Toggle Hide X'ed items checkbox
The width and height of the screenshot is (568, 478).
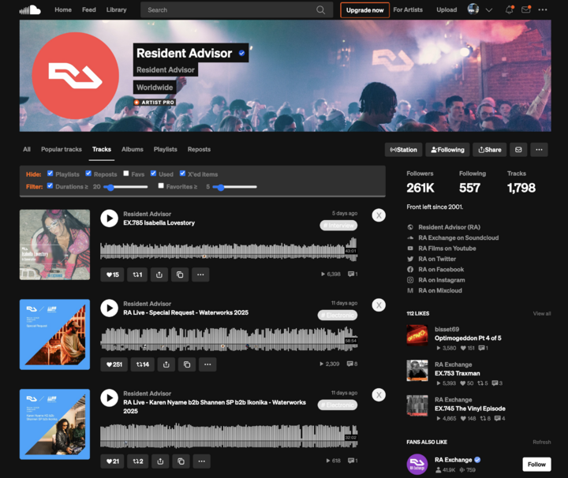(182, 174)
